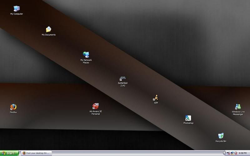Select the Windows Live Messenger shortcut
The height and width of the screenshot is (156, 250).
point(238,107)
